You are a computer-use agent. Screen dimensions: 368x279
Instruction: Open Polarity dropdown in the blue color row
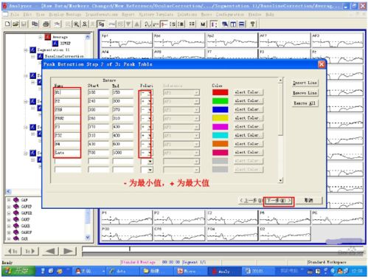point(149,110)
